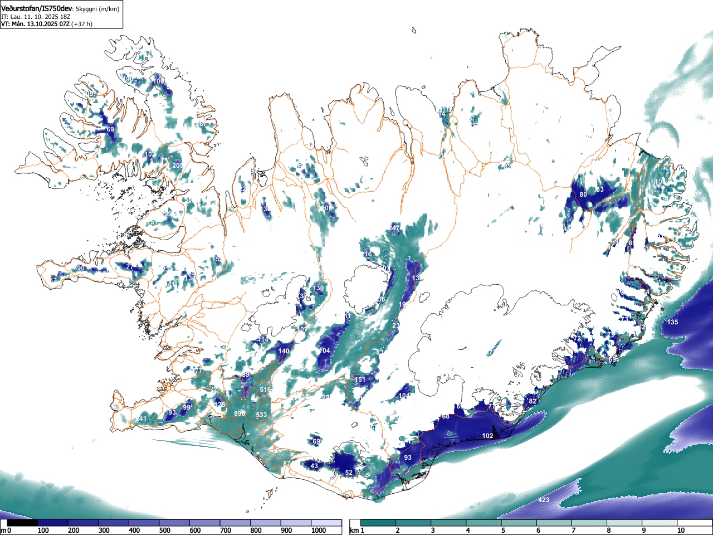
Task: Click the lightest 1000 m legend swatch
Action: (326, 523)
